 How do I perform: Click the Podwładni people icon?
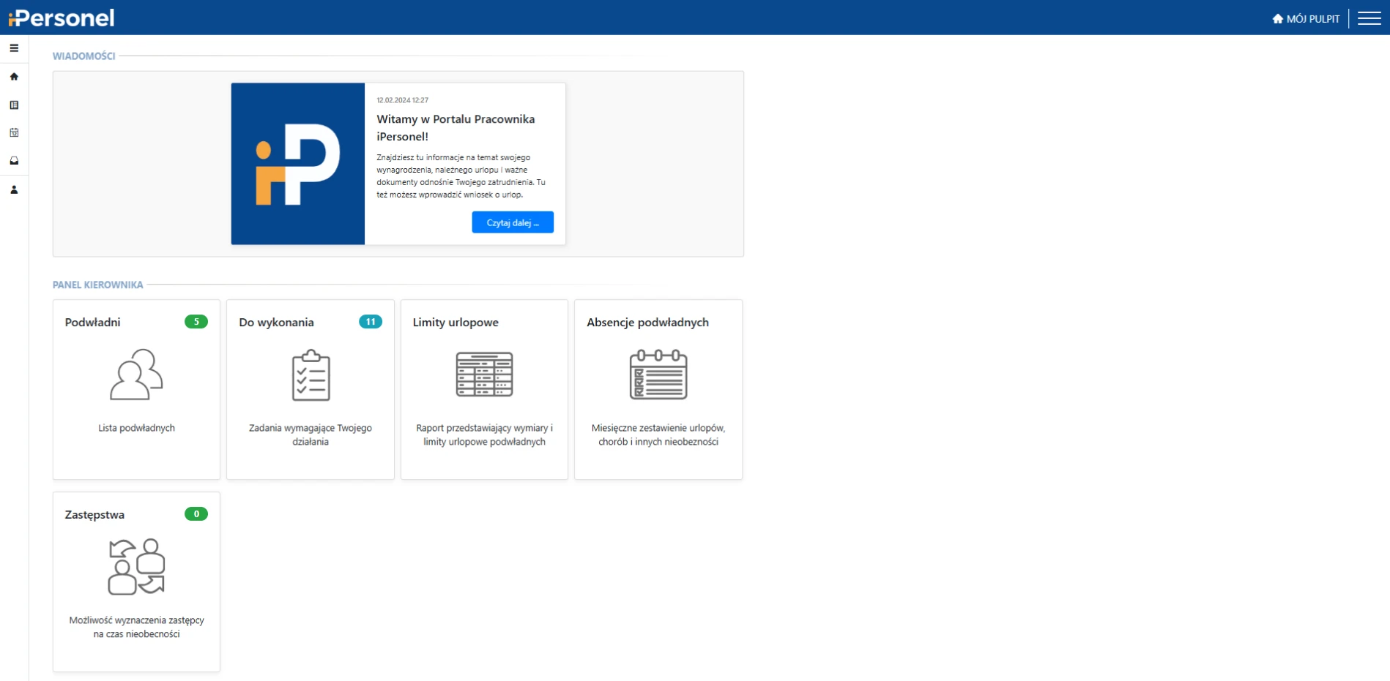pyautogui.click(x=136, y=375)
